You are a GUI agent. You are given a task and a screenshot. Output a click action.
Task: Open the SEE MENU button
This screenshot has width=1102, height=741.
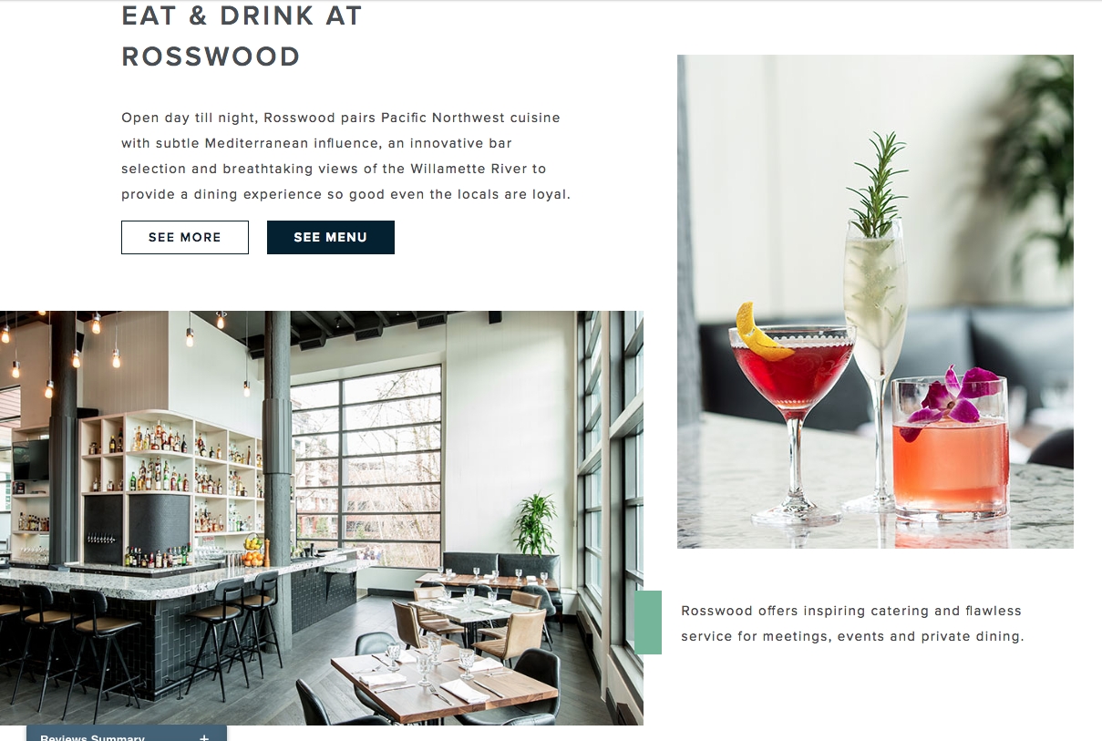click(331, 237)
